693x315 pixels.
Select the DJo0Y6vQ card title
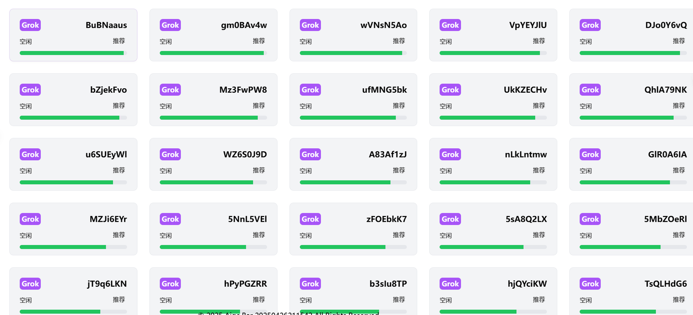[666, 25]
